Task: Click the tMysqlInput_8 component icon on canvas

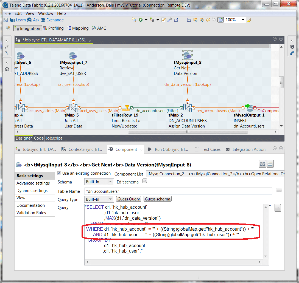Action: click(x=187, y=54)
